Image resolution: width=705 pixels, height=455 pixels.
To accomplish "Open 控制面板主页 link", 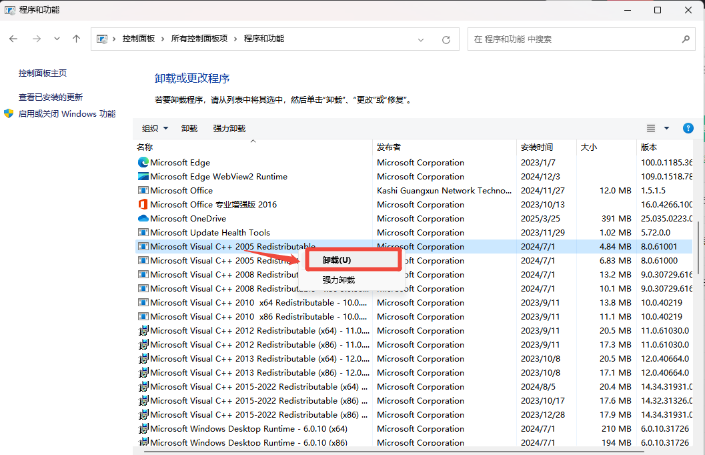I will point(43,73).
